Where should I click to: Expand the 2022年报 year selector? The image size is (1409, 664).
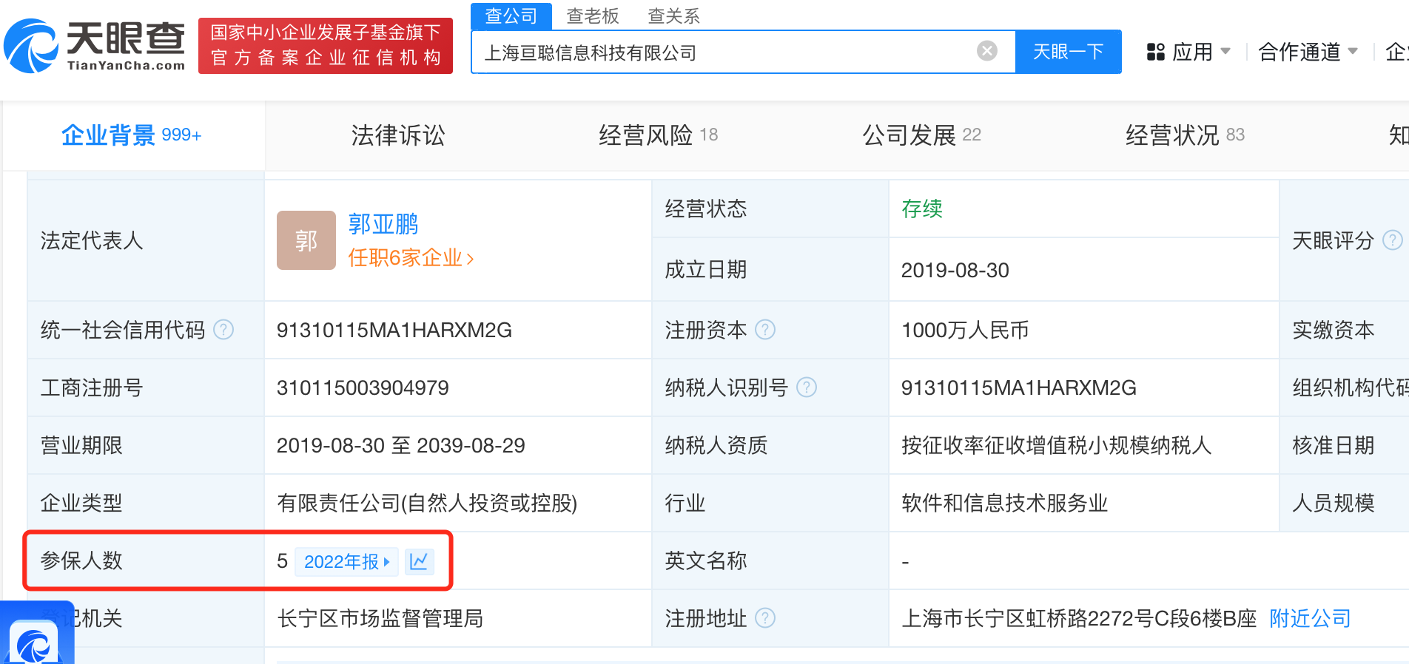click(x=346, y=562)
